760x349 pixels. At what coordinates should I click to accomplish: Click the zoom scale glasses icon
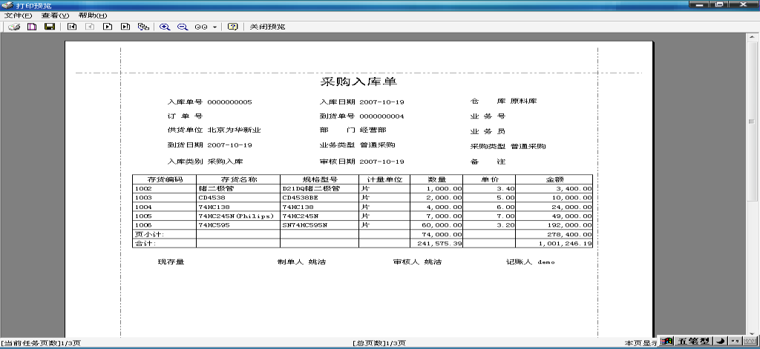click(200, 27)
